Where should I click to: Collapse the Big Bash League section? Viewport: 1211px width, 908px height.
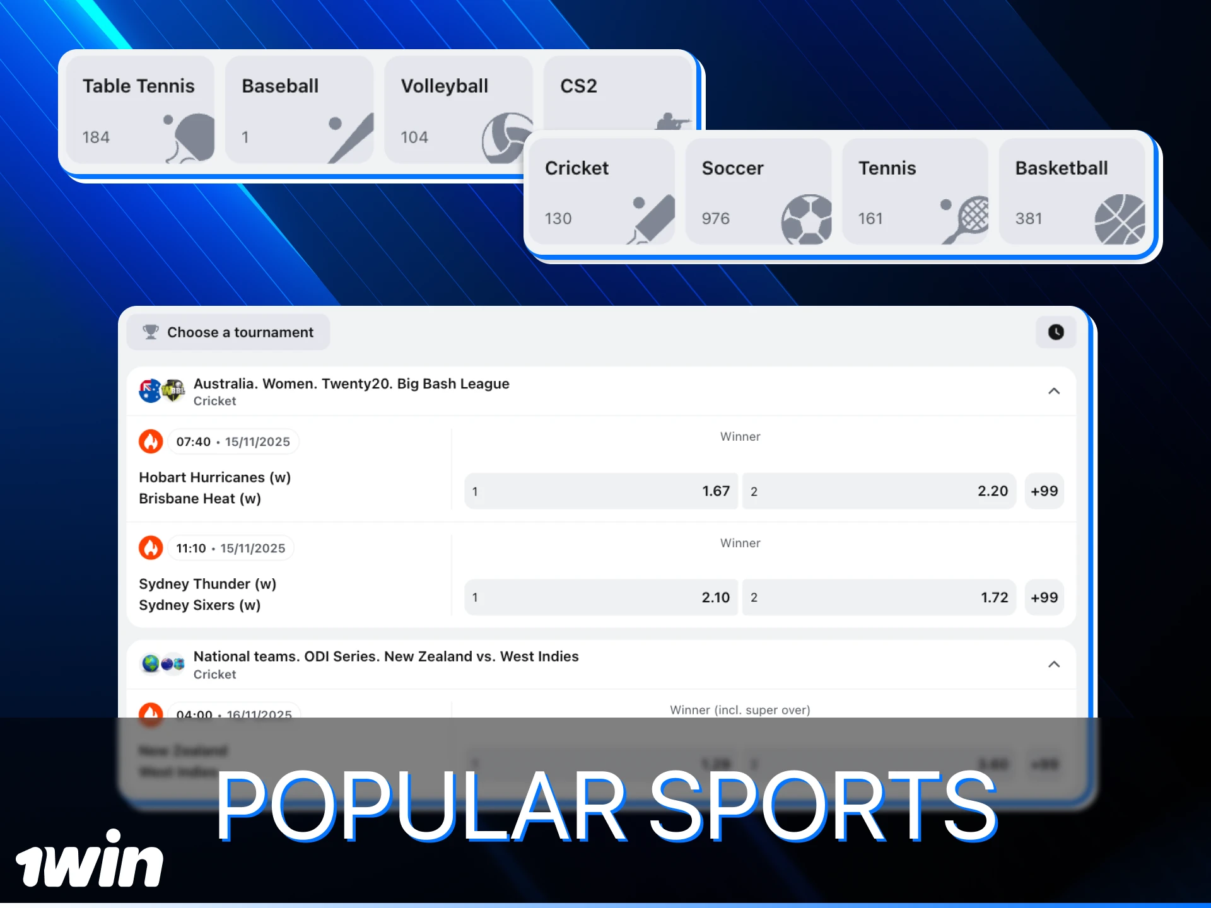point(1054,391)
